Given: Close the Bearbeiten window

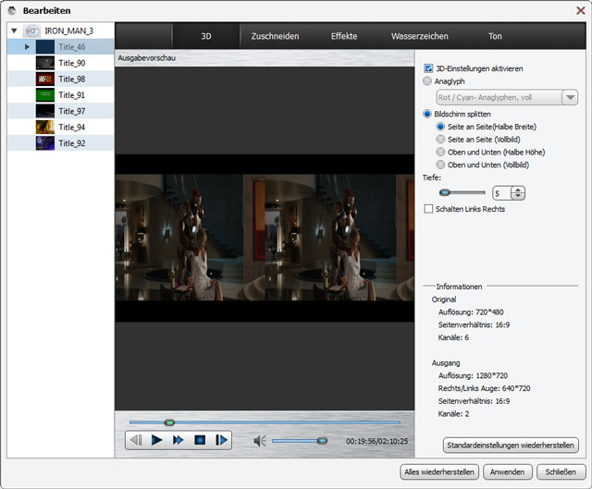Looking at the screenshot, I should pyautogui.click(x=580, y=10).
